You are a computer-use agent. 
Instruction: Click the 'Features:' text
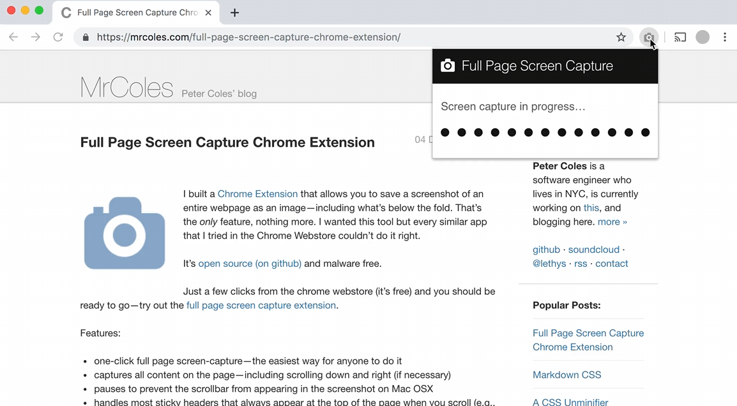pyautogui.click(x=100, y=333)
